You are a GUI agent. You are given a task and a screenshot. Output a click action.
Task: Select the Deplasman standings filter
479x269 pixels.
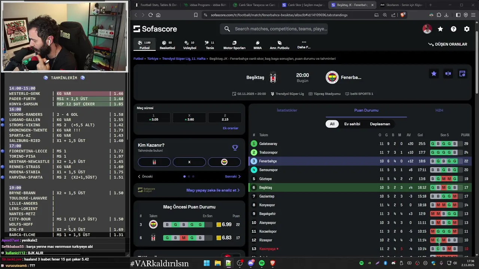point(380,124)
